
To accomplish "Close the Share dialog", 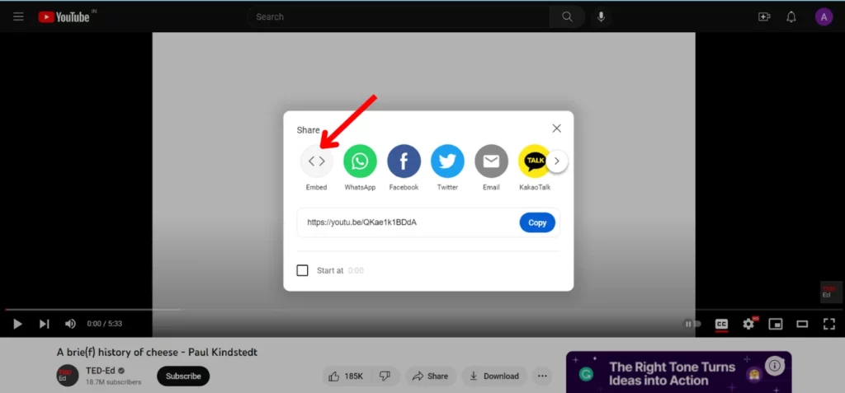I will [557, 129].
